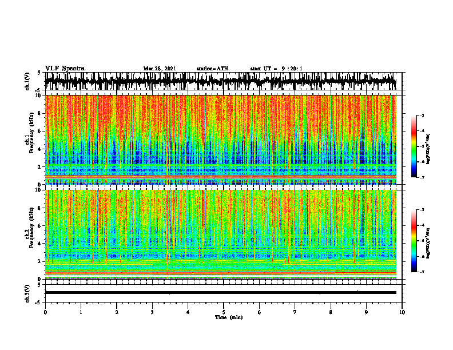Image resolution: width=453 pixels, height=350 pixels.
Task: Click the "7" tick on the time axis
Action: tap(295, 312)
